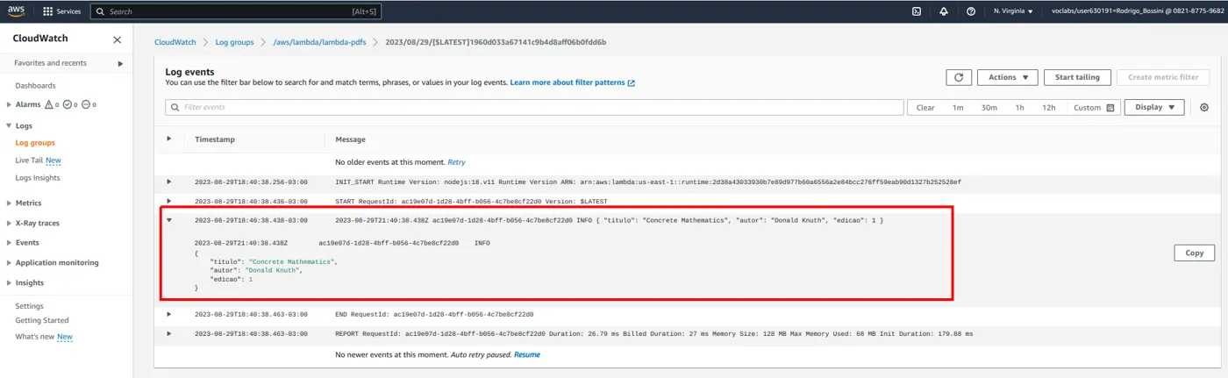Viewport: 1228px width, 378px height.
Task: Expand the START RequestId log row
Action: (x=169, y=201)
